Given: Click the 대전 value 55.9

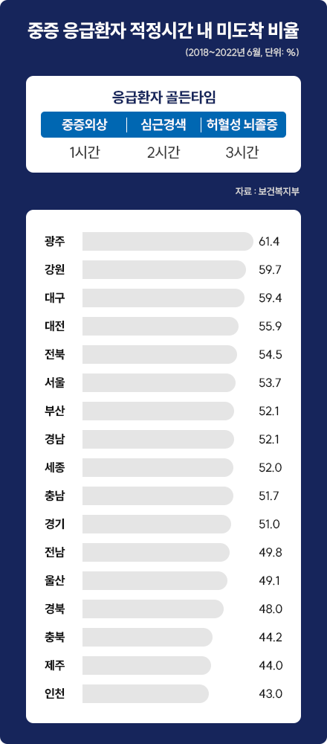Looking at the screenshot, I should pyautogui.click(x=271, y=327).
